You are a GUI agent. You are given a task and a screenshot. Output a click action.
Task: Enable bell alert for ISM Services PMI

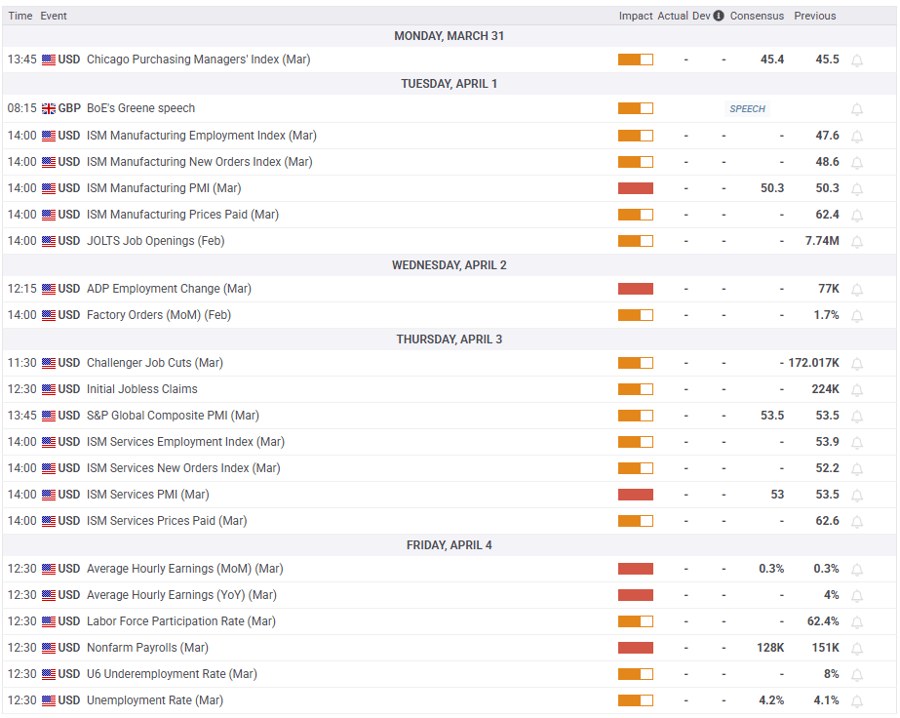(x=857, y=496)
